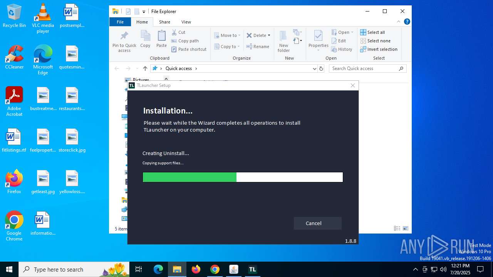Switch to the View ribbon tab
The image size is (493, 277).
pyautogui.click(x=186, y=22)
